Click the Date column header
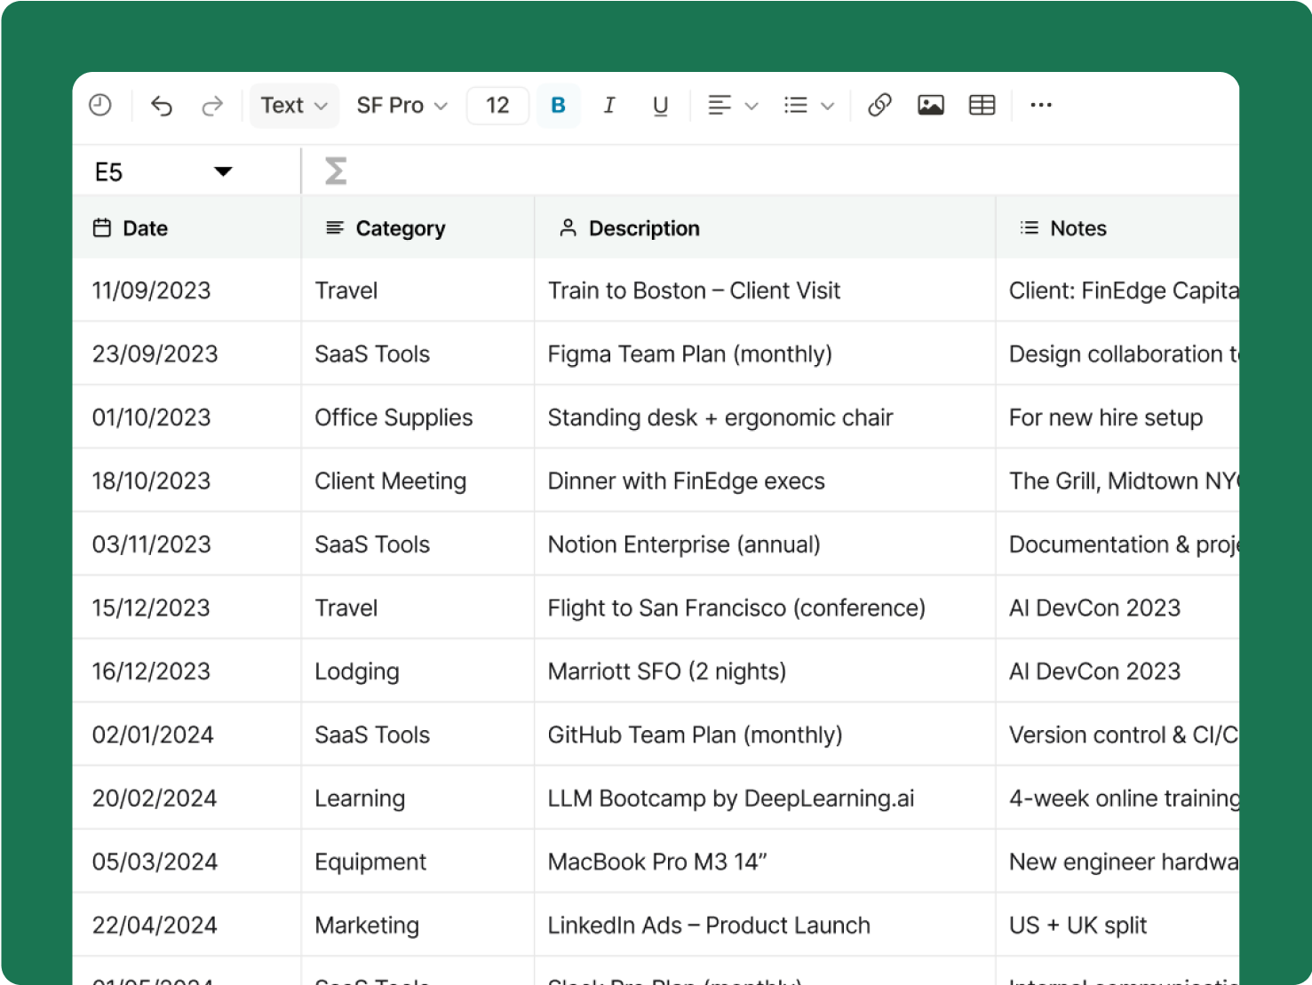 (187, 228)
